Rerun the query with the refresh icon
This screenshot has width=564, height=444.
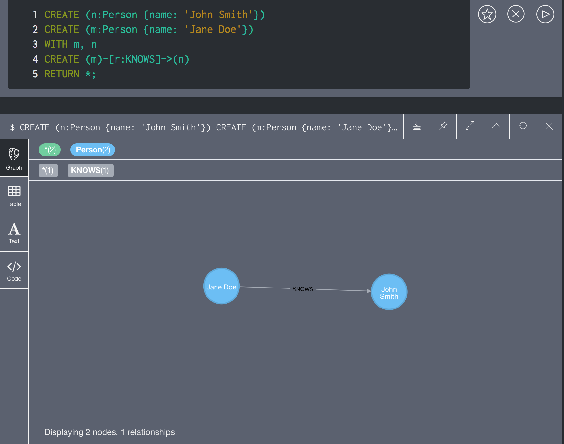(523, 126)
